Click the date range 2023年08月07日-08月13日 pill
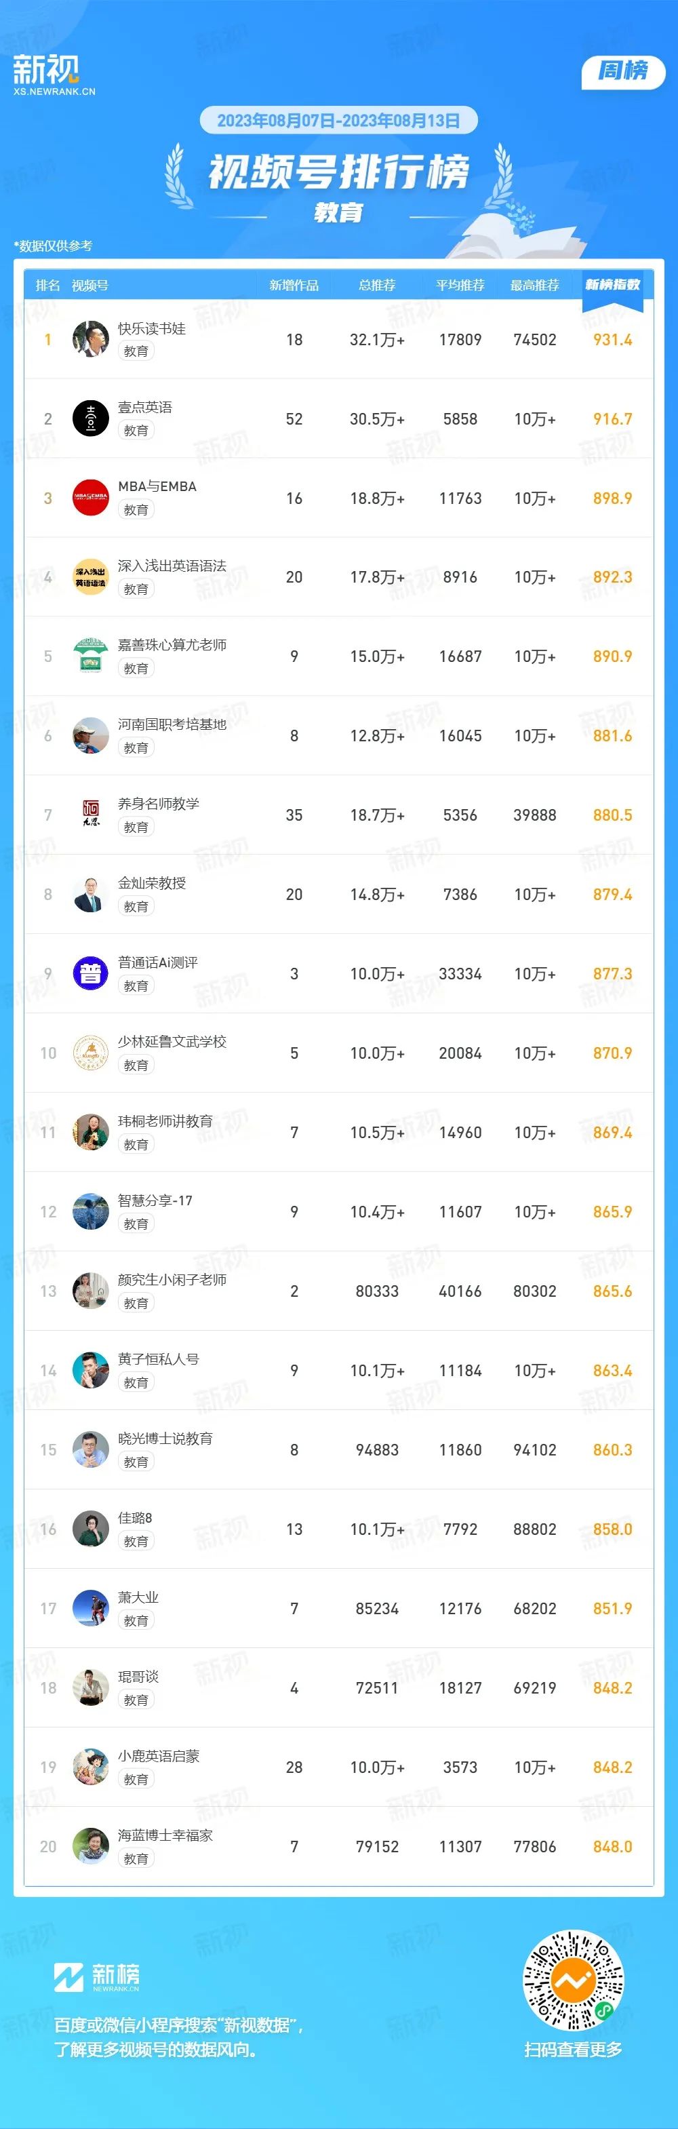 (338, 121)
